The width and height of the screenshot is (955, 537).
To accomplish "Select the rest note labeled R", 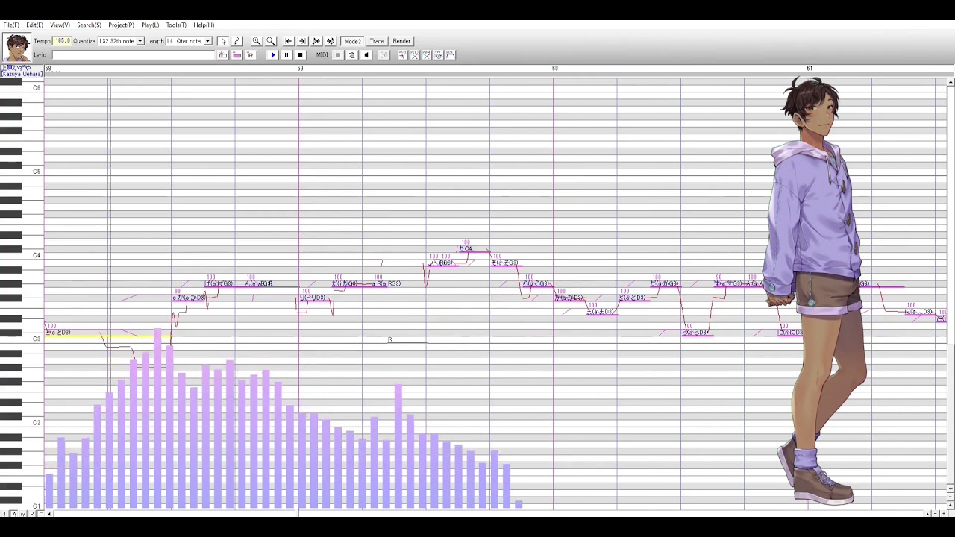I will coord(407,341).
